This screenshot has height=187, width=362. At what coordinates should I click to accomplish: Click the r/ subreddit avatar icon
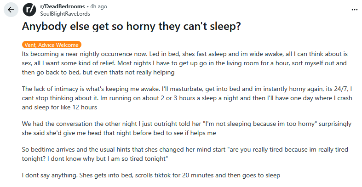pos(29,10)
